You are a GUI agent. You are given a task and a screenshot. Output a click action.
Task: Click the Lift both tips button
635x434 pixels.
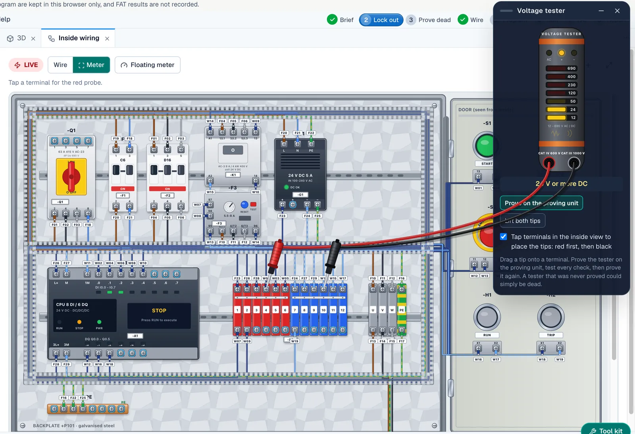tap(523, 221)
